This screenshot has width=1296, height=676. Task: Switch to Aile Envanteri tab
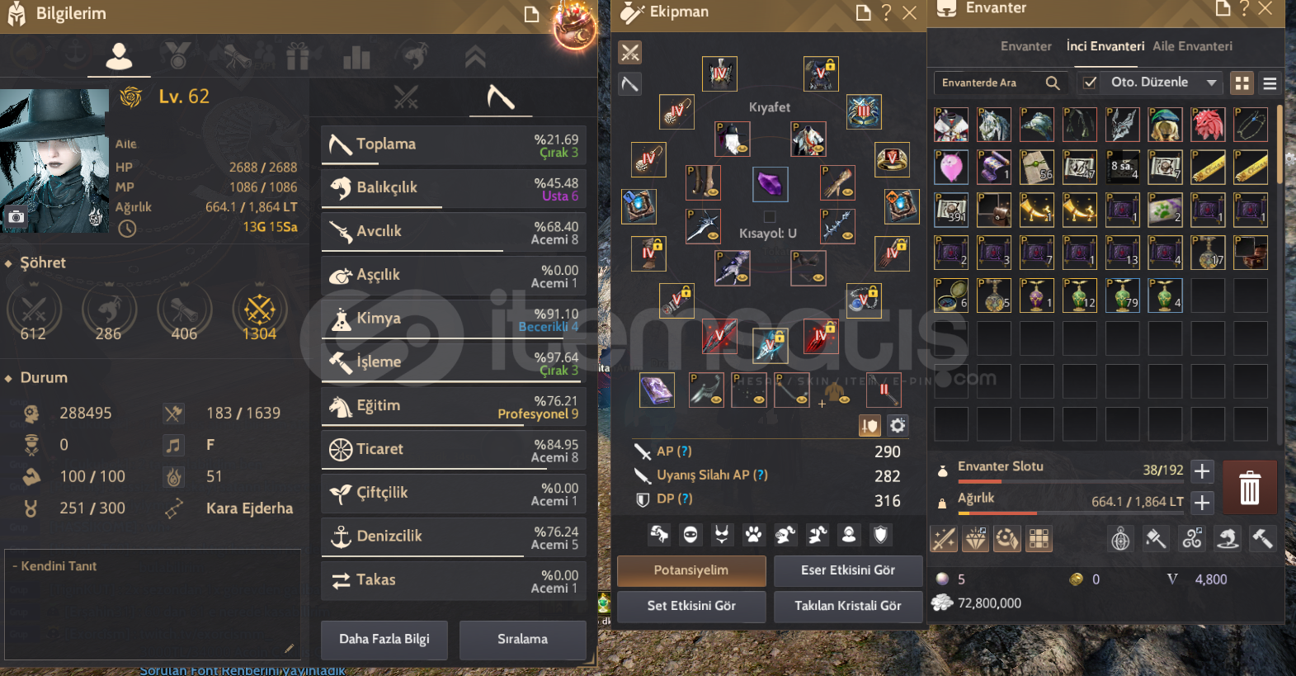tap(1192, 46)
